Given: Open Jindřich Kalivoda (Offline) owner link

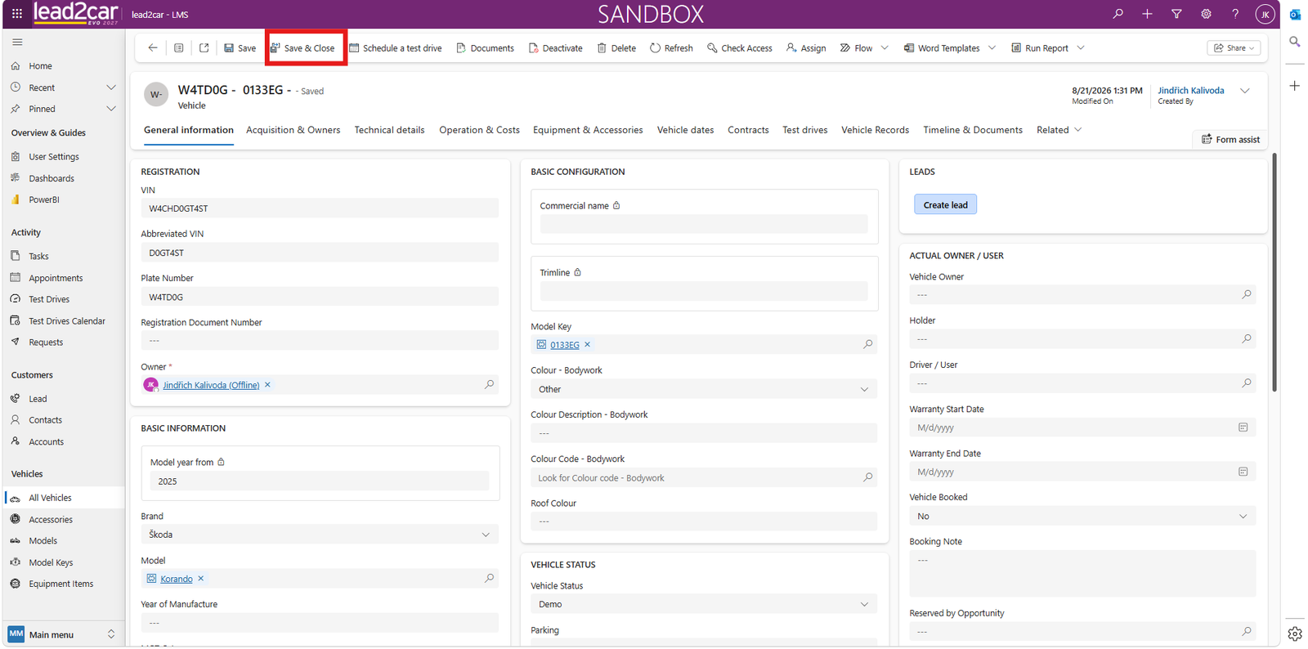Looking at the screenshot, I should [211, 385].
